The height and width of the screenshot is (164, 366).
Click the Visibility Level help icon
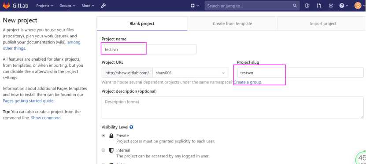(x=131, y=127)
